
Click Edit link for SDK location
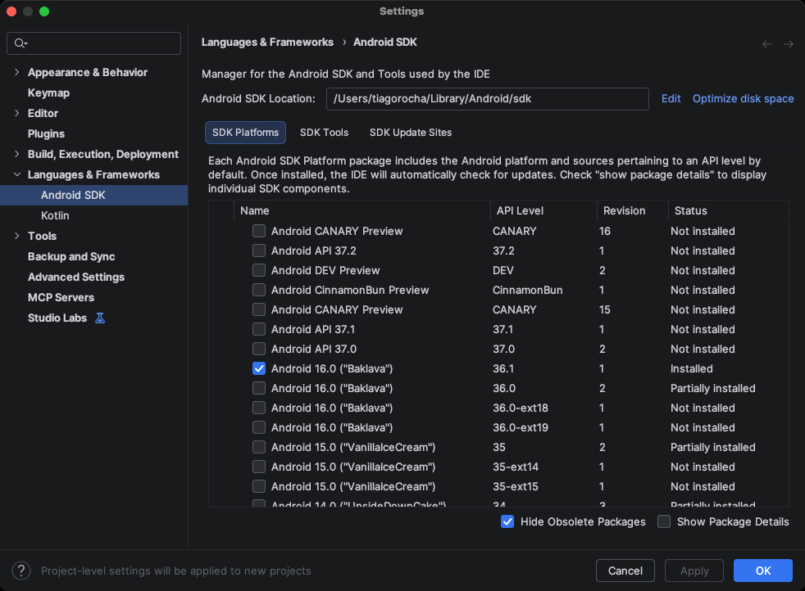point(671,99)
